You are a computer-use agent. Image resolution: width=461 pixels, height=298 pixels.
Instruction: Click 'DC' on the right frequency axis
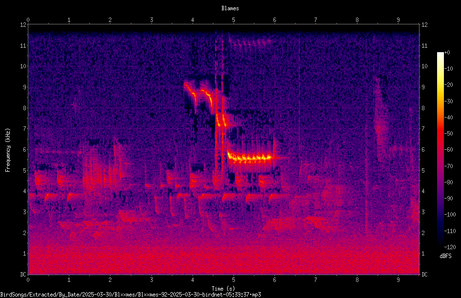tap(424, 275)
